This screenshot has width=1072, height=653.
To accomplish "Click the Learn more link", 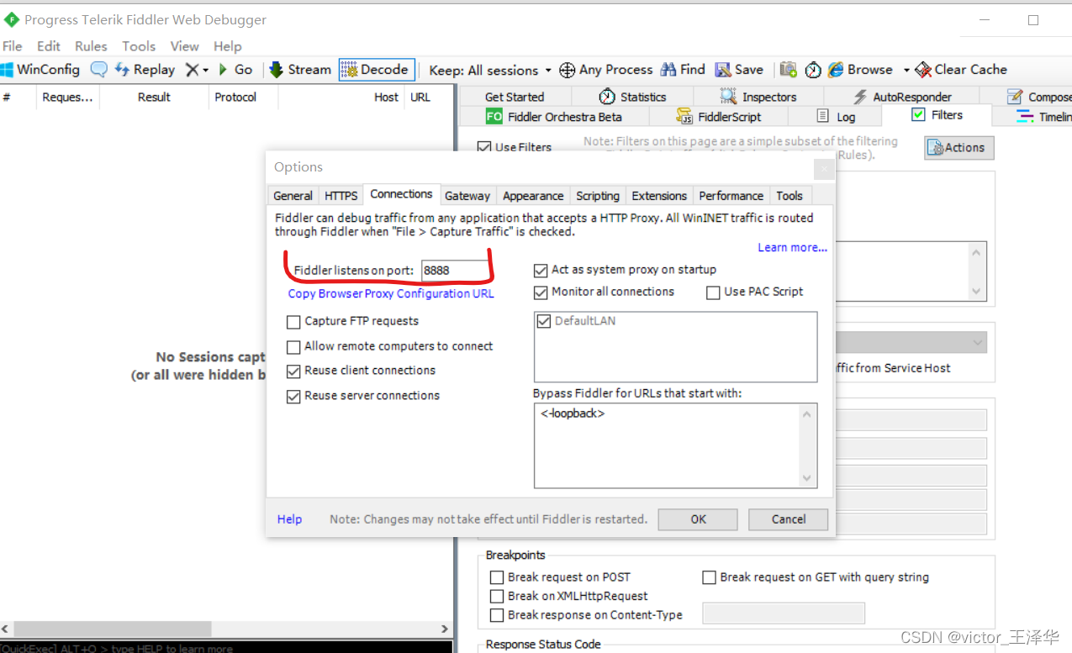I will [792, 248].
